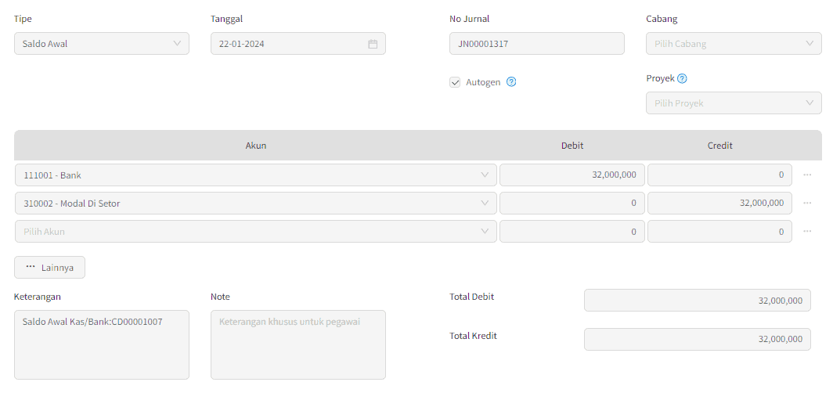Screen dimensions: 833x400
Task: Click the Keterangan text area
Action: pos(102,344)
